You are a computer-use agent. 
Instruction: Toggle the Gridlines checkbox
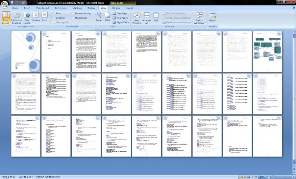tap(54, 18)
